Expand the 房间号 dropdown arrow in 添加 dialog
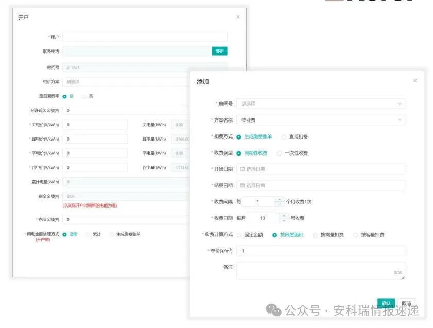This screenshot has height=328, width=433. tap(400, 103)
